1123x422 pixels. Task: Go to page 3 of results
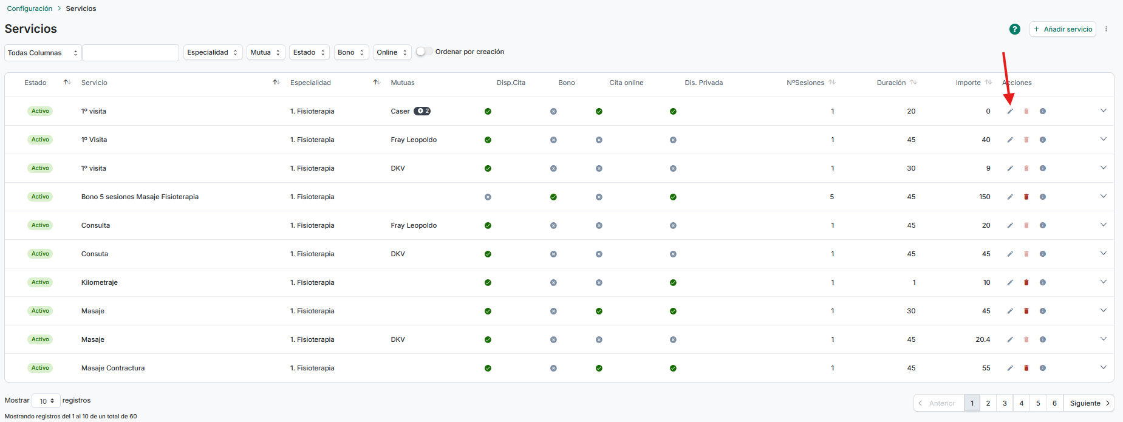point(1005,403)
